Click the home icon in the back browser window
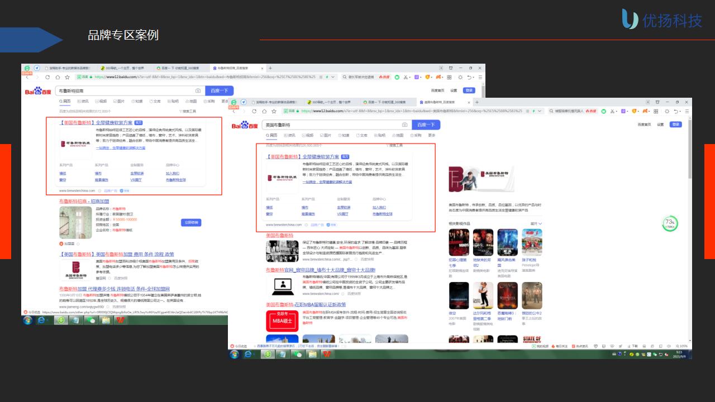The image size is (715, 402). pyautogui.click(x=58, y=77)
